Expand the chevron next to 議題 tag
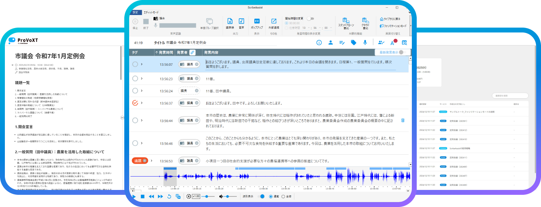This screenshot has height=207, width=541. [x=151, y=161]
